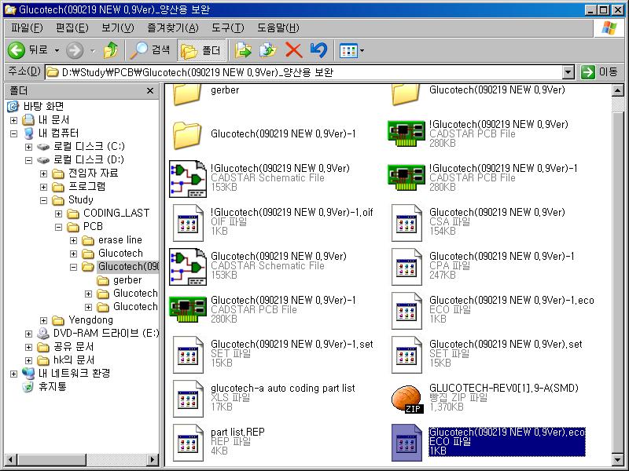Click the blue Undo arrow icon
The height and width of the screenshot is (471, 629).
point(318,50)
